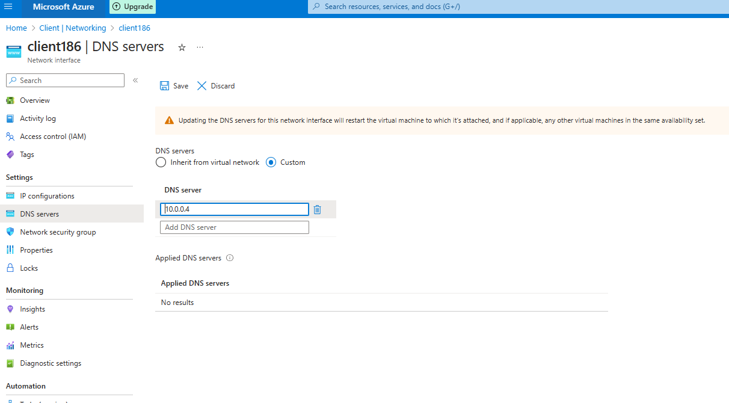
Task: Open the portal hamburger menu
Action: pos(8,8)
